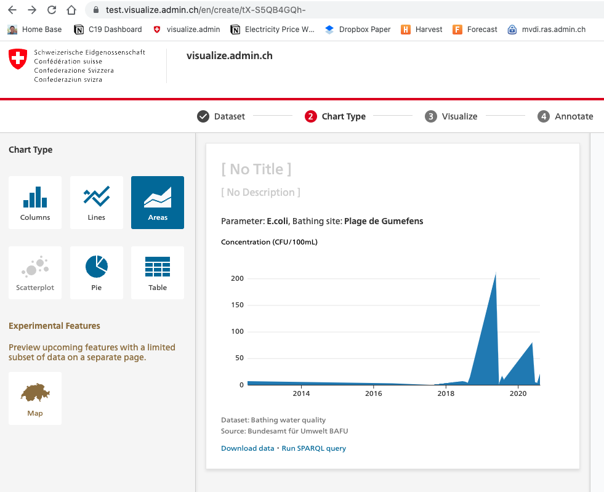The width and height of the screenshot is (604, 492).
Task: Click the browser address bar
Action: pos(246,10)
